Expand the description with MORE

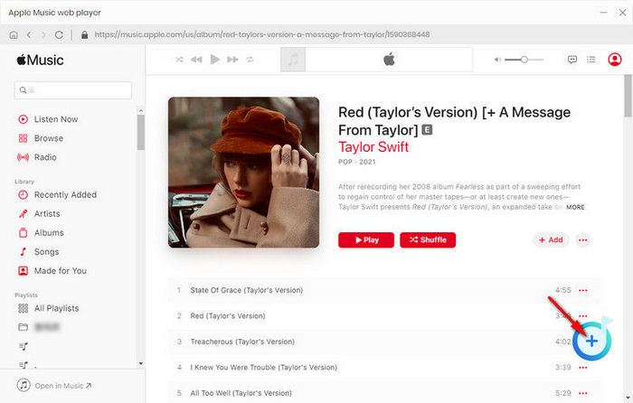coord(575,207)
